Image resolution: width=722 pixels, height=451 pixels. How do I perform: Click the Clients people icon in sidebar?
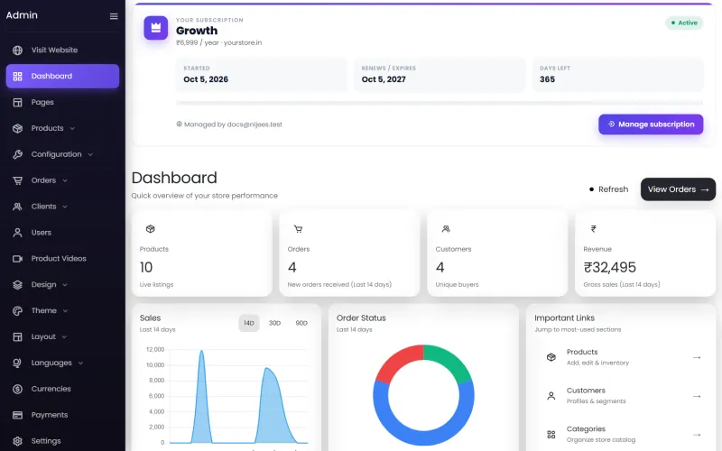pos(17,207)
